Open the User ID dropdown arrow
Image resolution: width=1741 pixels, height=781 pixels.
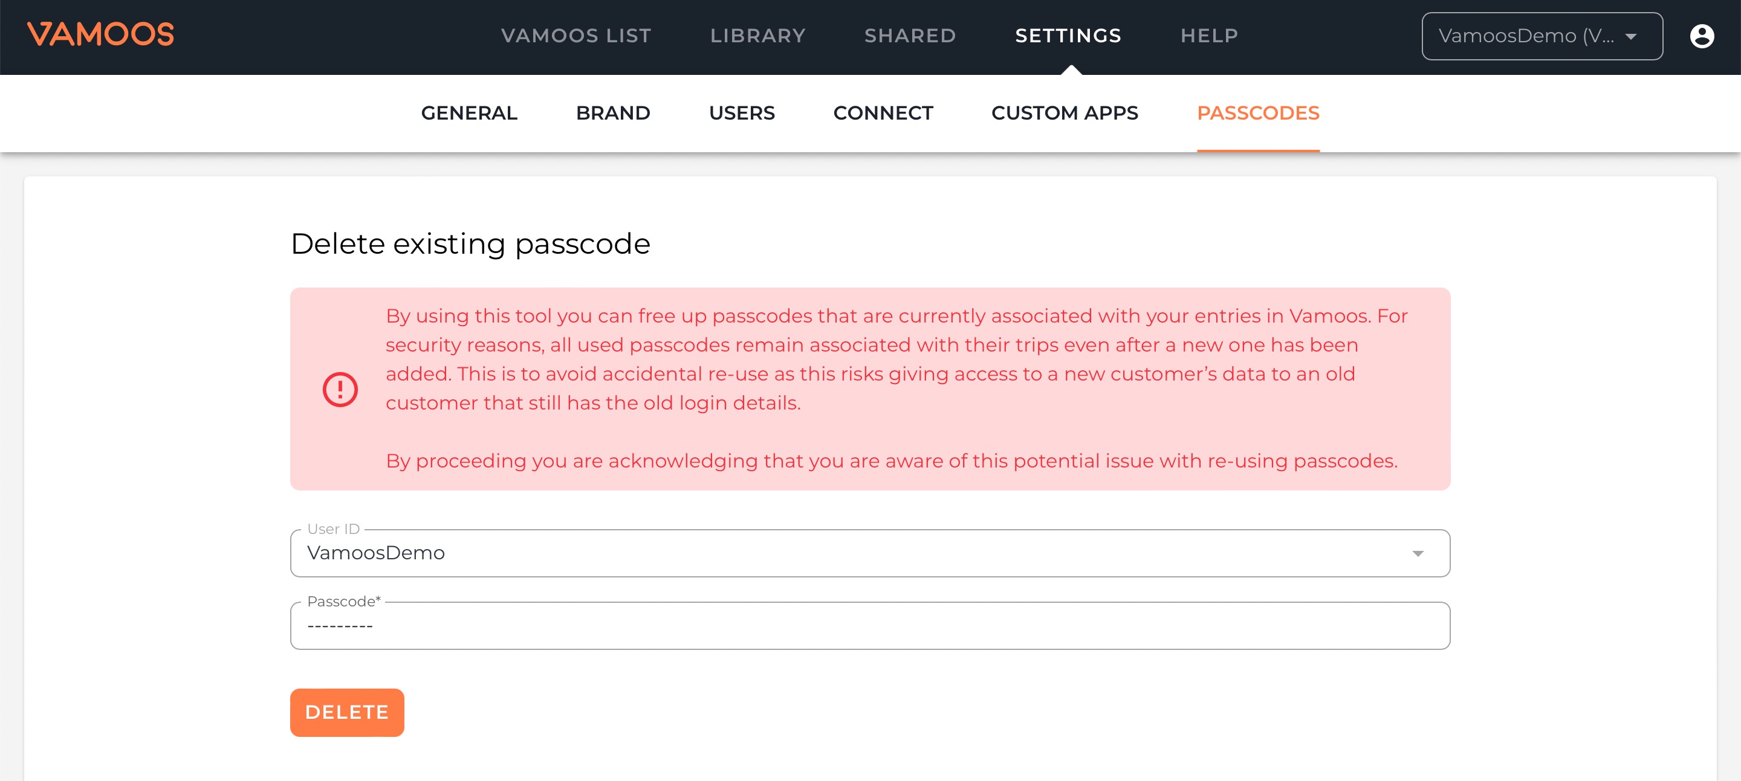click(x=1417, y=553)
